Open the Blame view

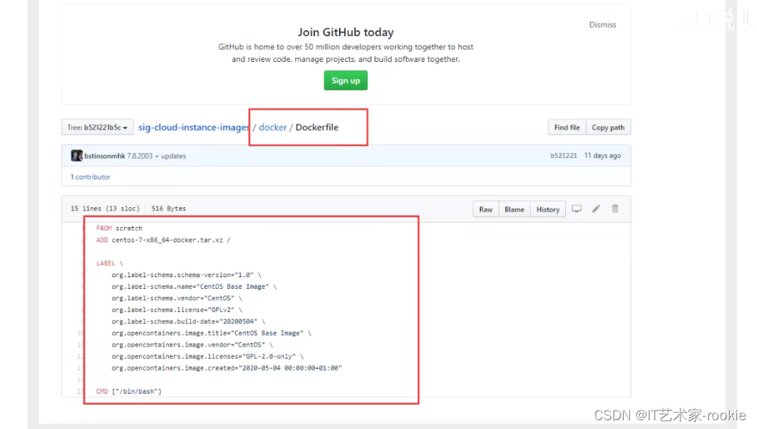[514, 209]
